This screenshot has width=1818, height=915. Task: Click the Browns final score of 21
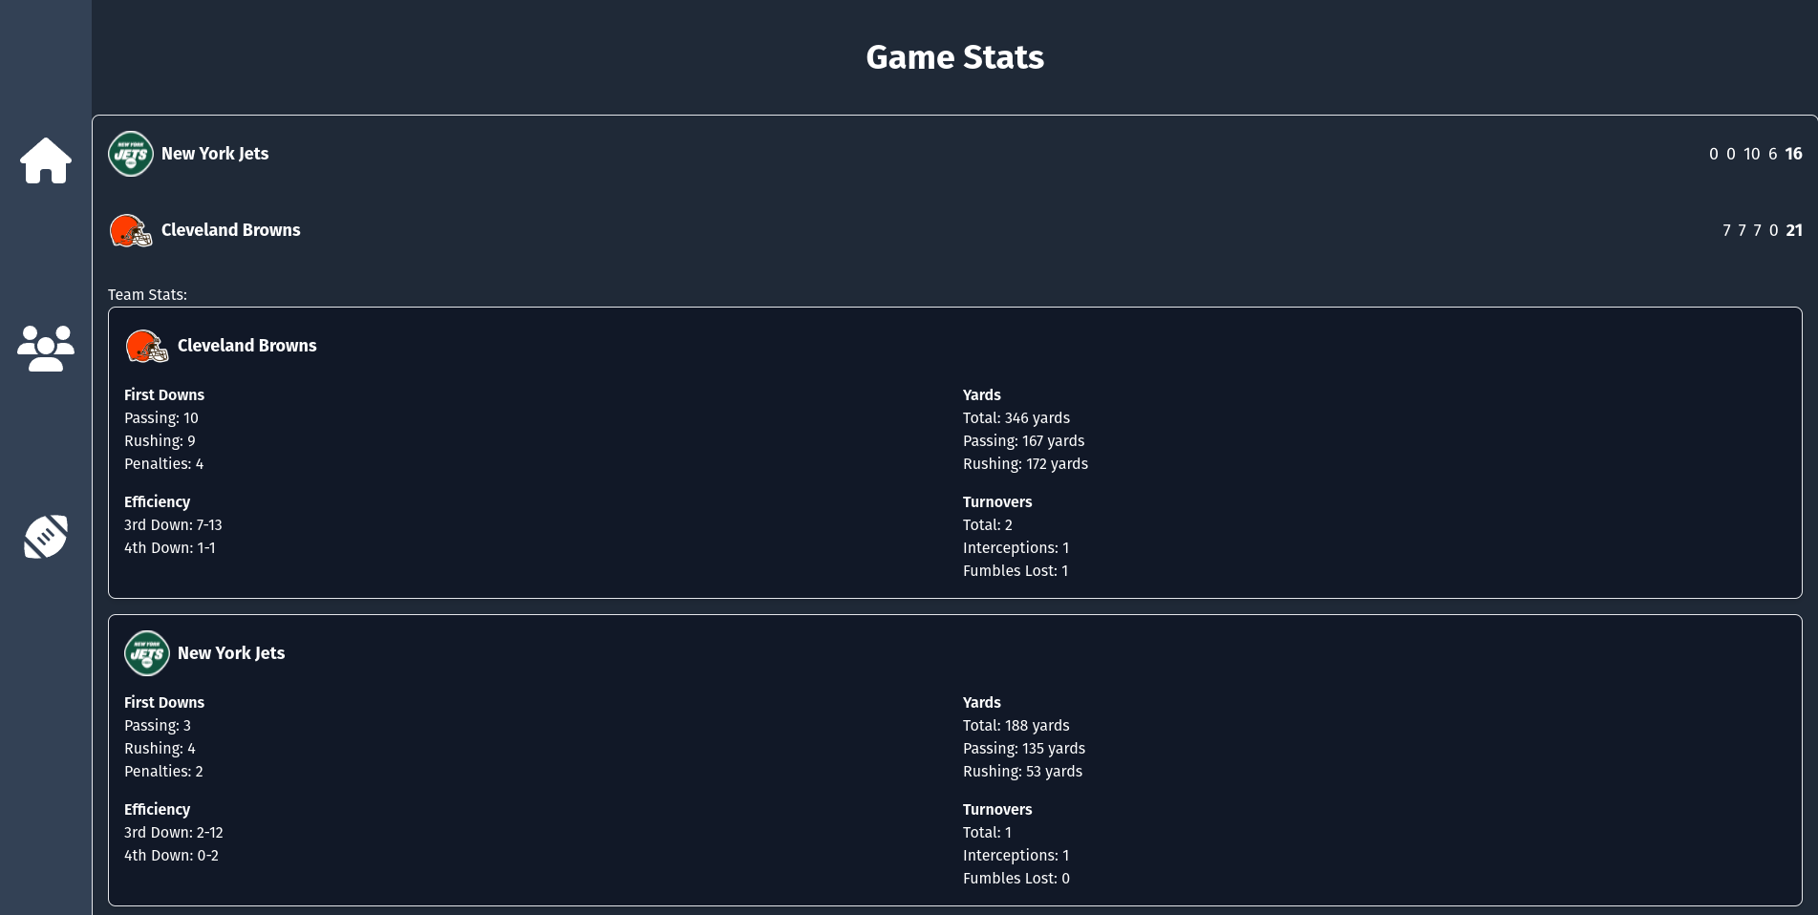(1794, 230)
